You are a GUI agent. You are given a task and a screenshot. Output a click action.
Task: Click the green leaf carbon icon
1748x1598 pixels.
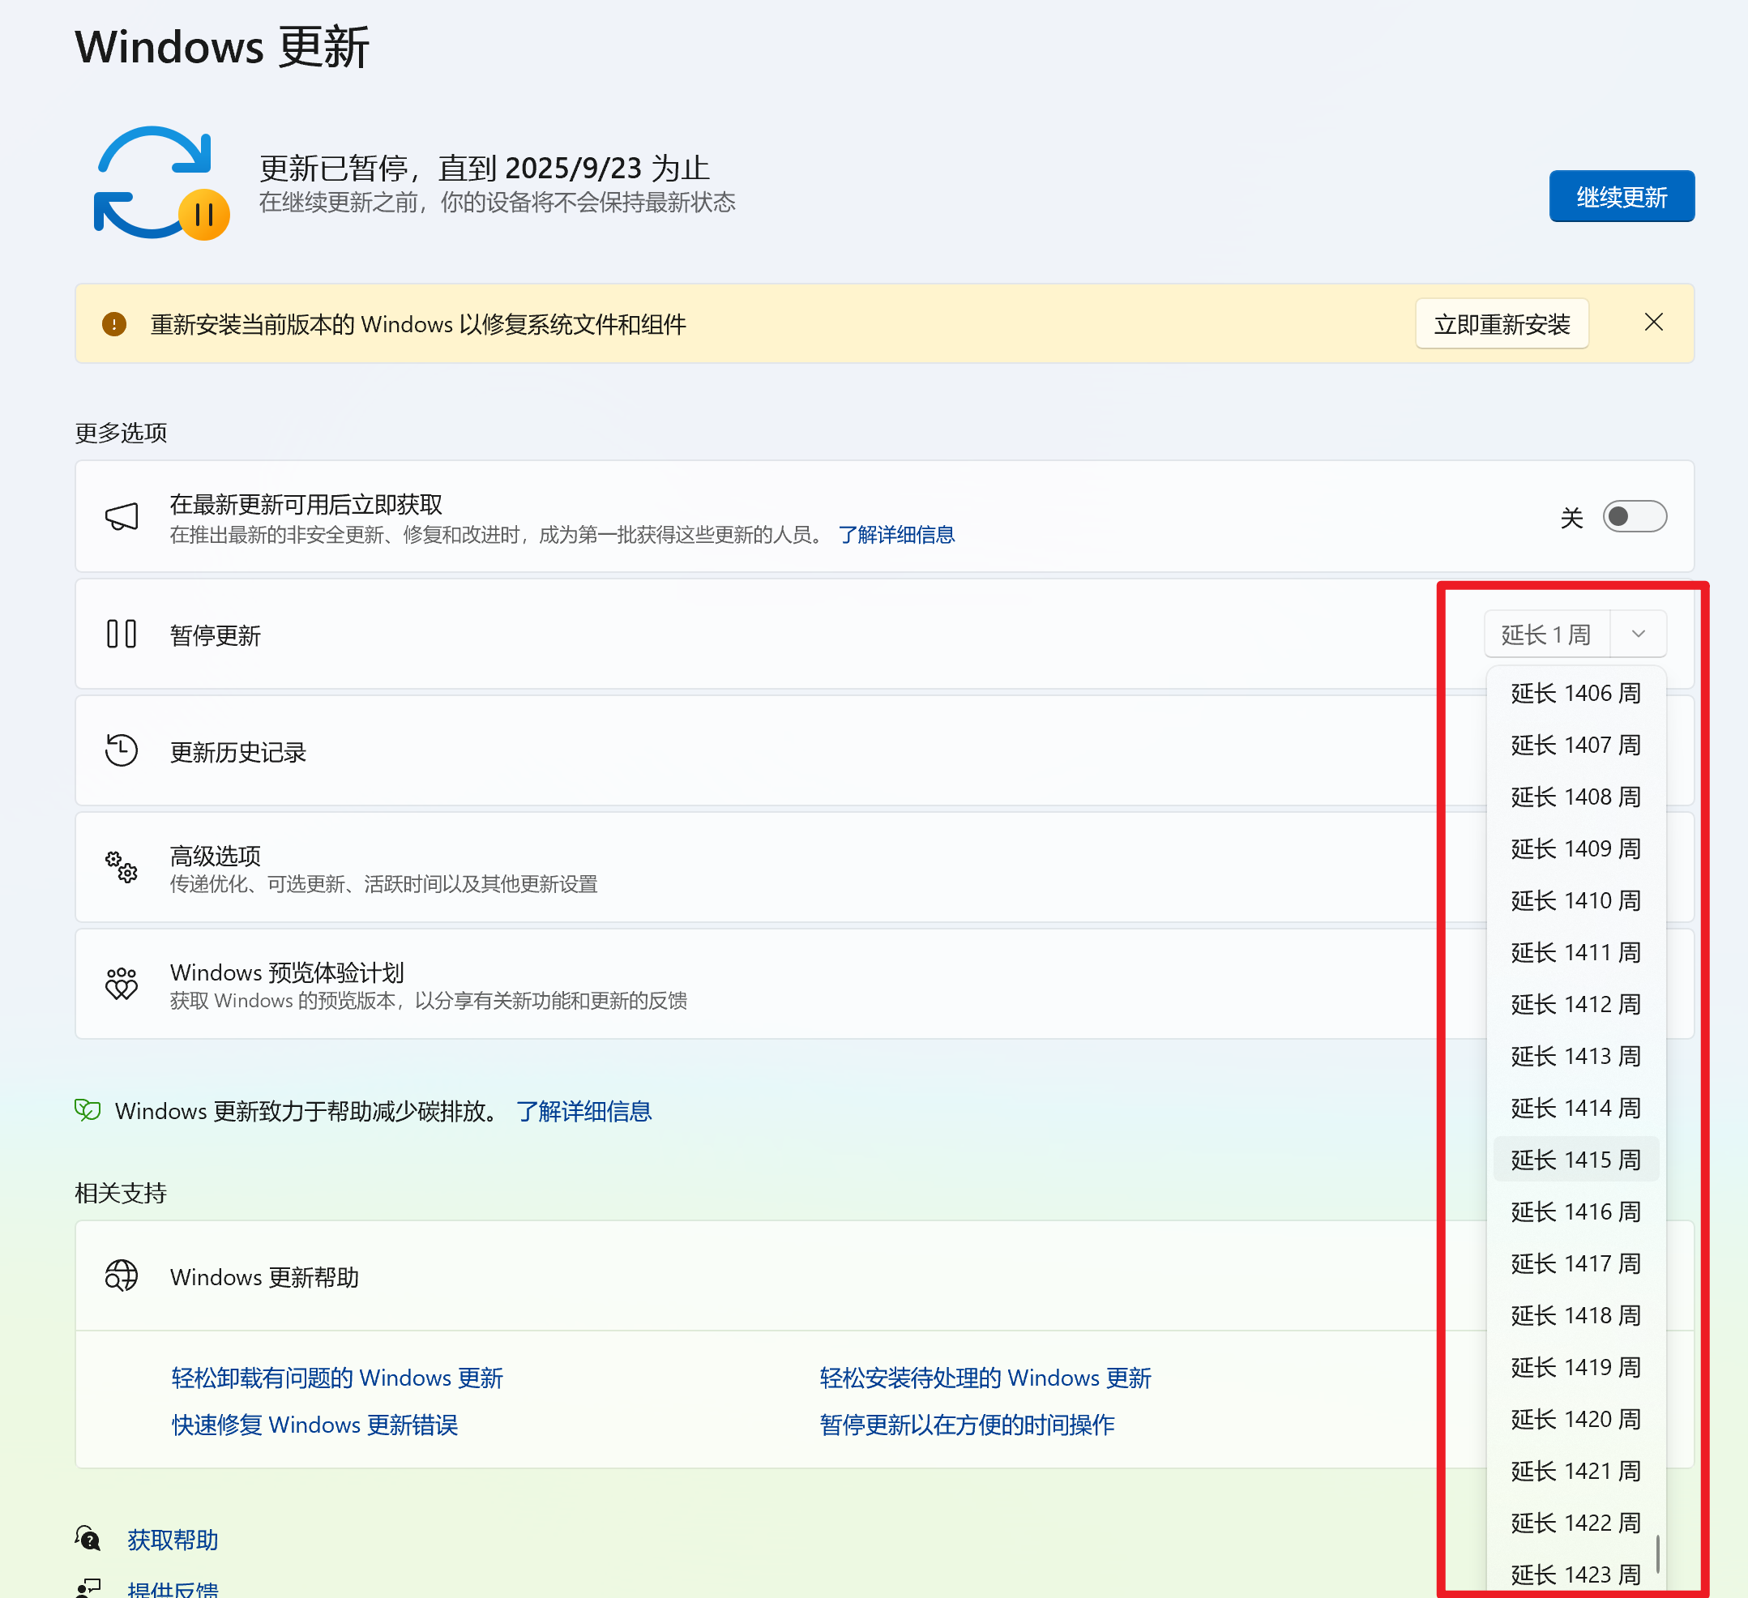(x=88, y=1110)
